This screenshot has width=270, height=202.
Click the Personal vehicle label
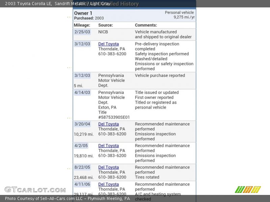(179, 12)
